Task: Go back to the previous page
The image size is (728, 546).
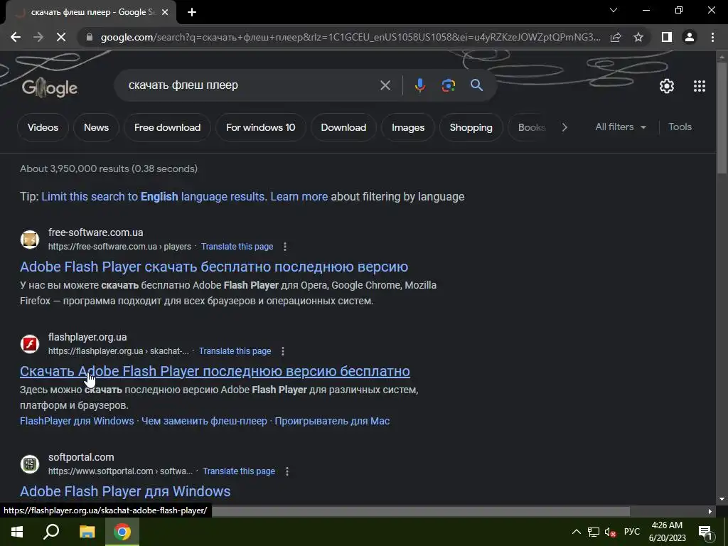Action: click(x=16, y=37)
